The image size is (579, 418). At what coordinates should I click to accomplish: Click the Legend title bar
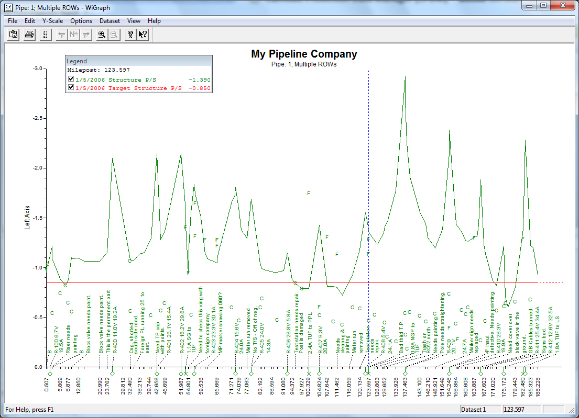(x=139, y=61)
